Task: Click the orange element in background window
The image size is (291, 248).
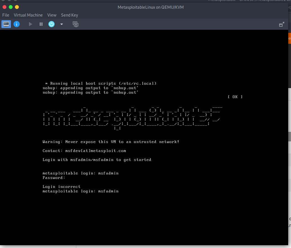Action: click(x=290, y=38)
